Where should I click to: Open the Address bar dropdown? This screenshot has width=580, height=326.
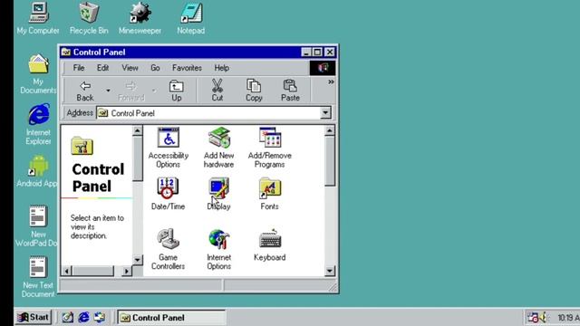pos(325,112)
